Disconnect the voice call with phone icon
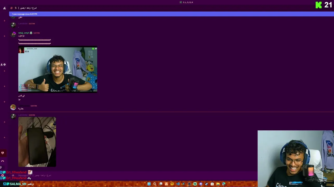The image size is (334, 187). (x=3, y=161)
